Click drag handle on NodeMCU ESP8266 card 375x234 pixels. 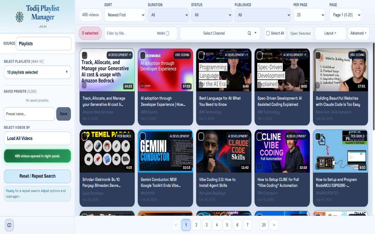(x=318, y=166)
